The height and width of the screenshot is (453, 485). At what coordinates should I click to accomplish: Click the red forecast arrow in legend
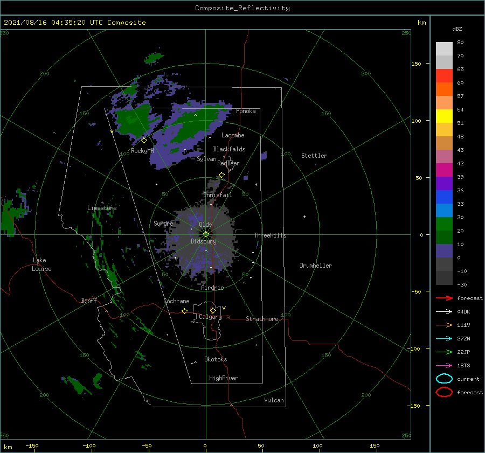pos(444,298)
